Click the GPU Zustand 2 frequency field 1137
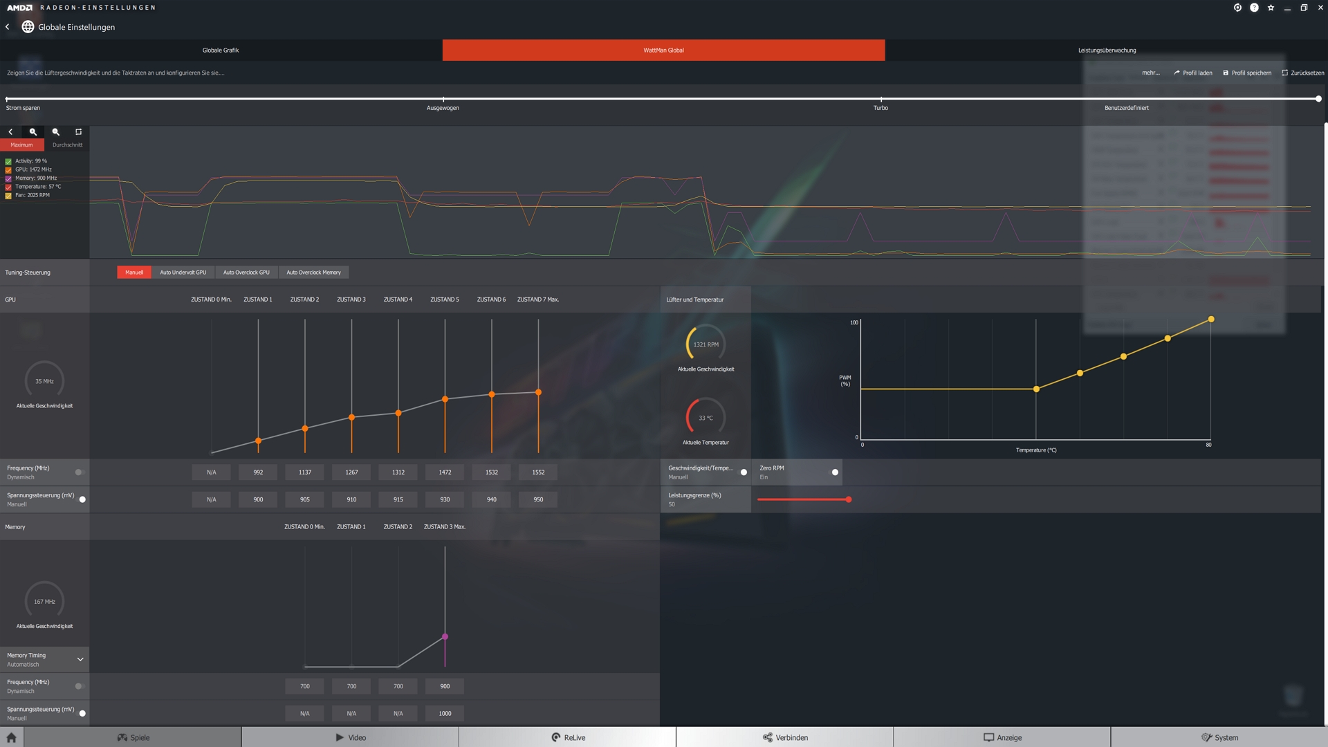 (x=305, y=472)
